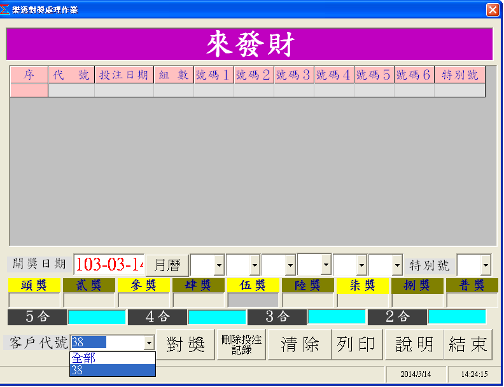Screen dimensions: 504x387
Task: Click the 特別號 column header in grid
Action: pos(460,75)
